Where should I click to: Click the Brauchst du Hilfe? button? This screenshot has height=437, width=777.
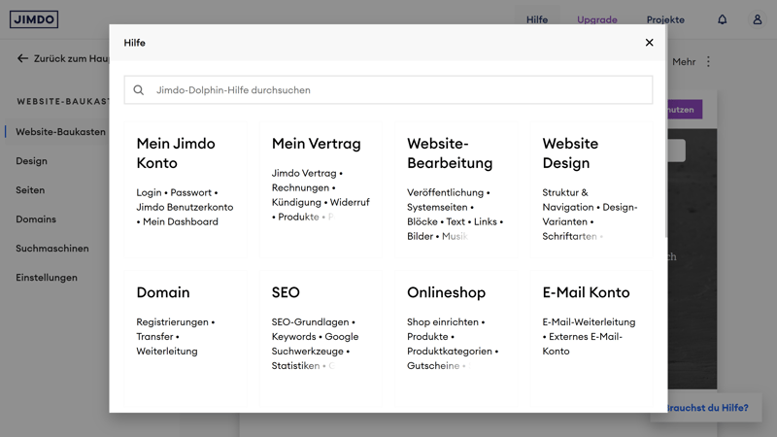711,408
